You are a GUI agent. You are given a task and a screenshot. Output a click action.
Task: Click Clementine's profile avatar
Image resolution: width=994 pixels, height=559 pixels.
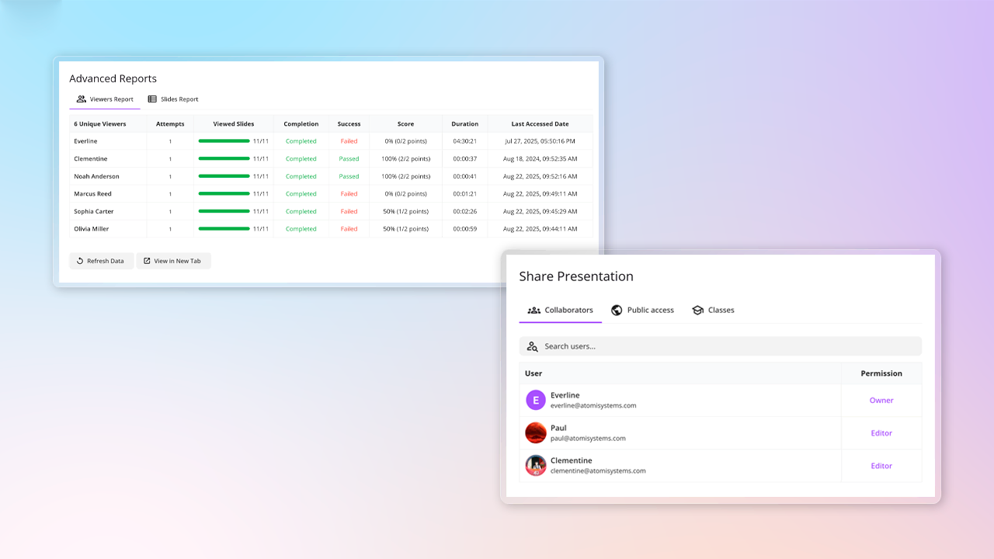(535, 465)
